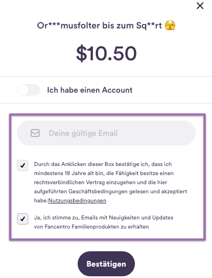Open the Nutzungsbedingungen link

[77, 201]
